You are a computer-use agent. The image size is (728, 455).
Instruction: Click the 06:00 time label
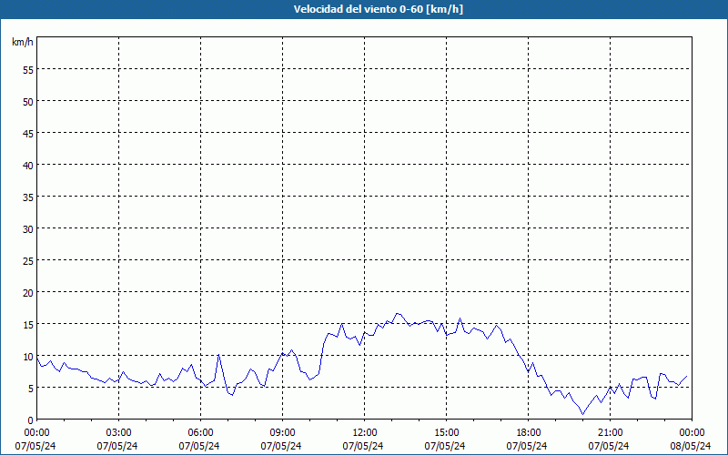click(200, 433)
